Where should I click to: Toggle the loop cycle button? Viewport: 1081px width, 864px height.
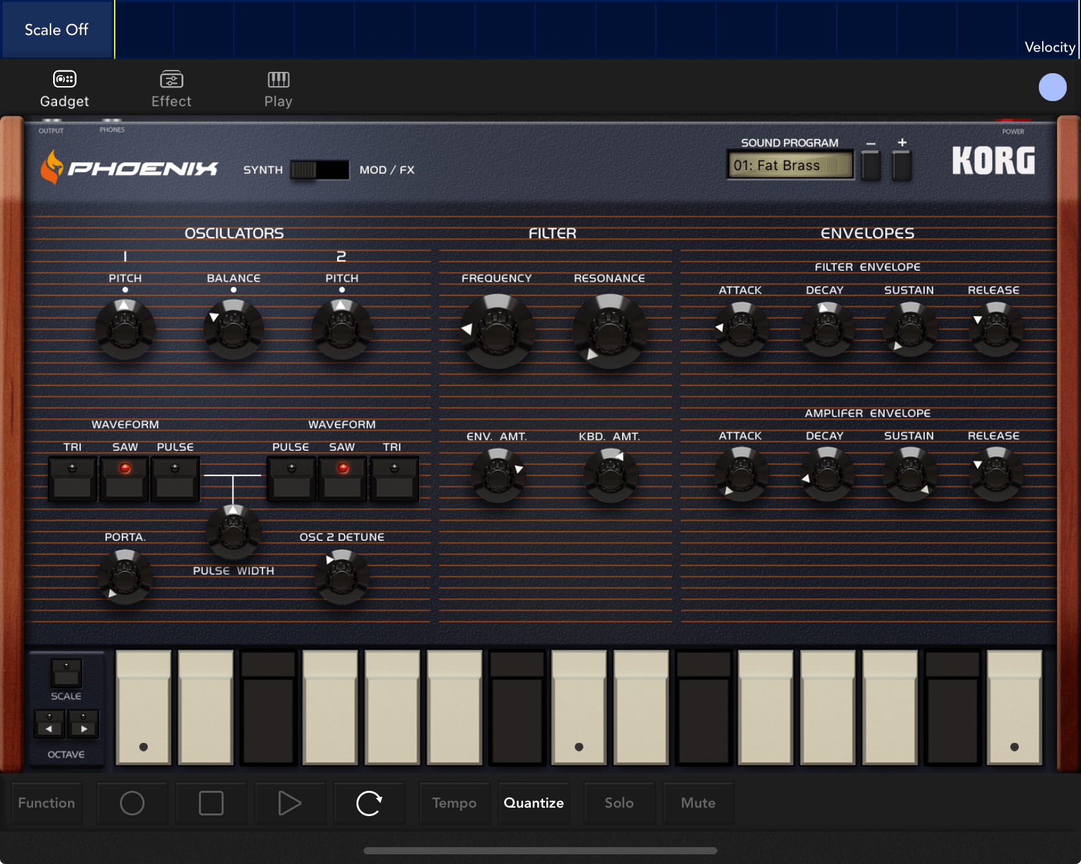pos(369,803)
